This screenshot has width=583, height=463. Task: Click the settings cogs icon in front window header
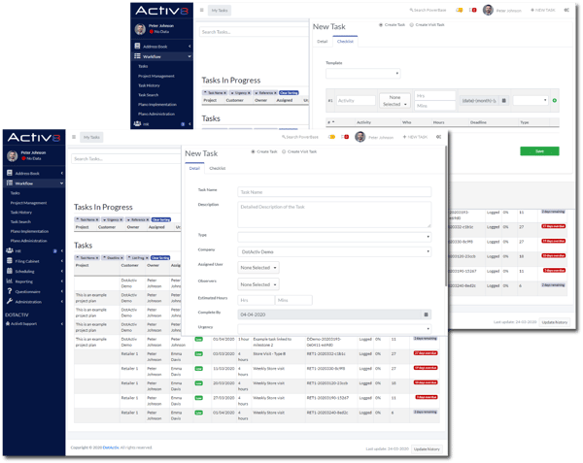[x=439, y=137]
